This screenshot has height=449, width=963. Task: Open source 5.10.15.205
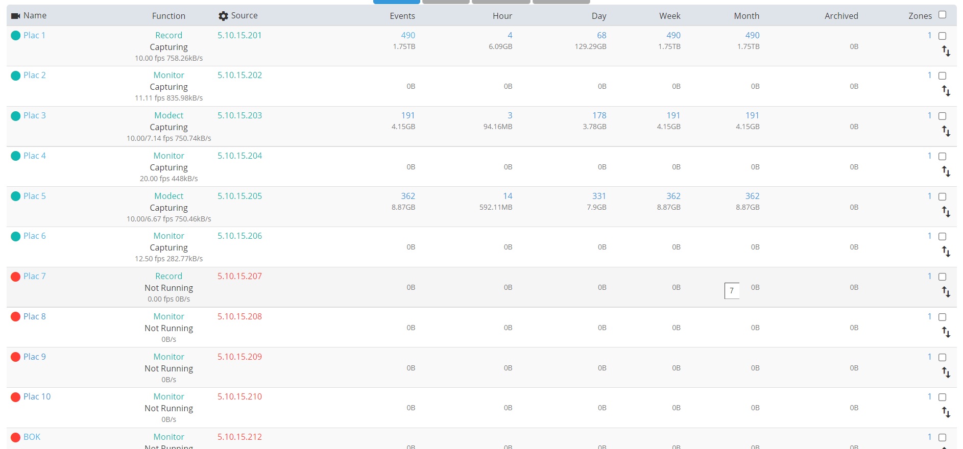[x=239, y=196]
